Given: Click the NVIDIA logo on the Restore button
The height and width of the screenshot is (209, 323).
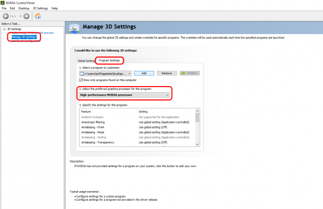Looking at the screenshot, I should [x=184, y=73].
